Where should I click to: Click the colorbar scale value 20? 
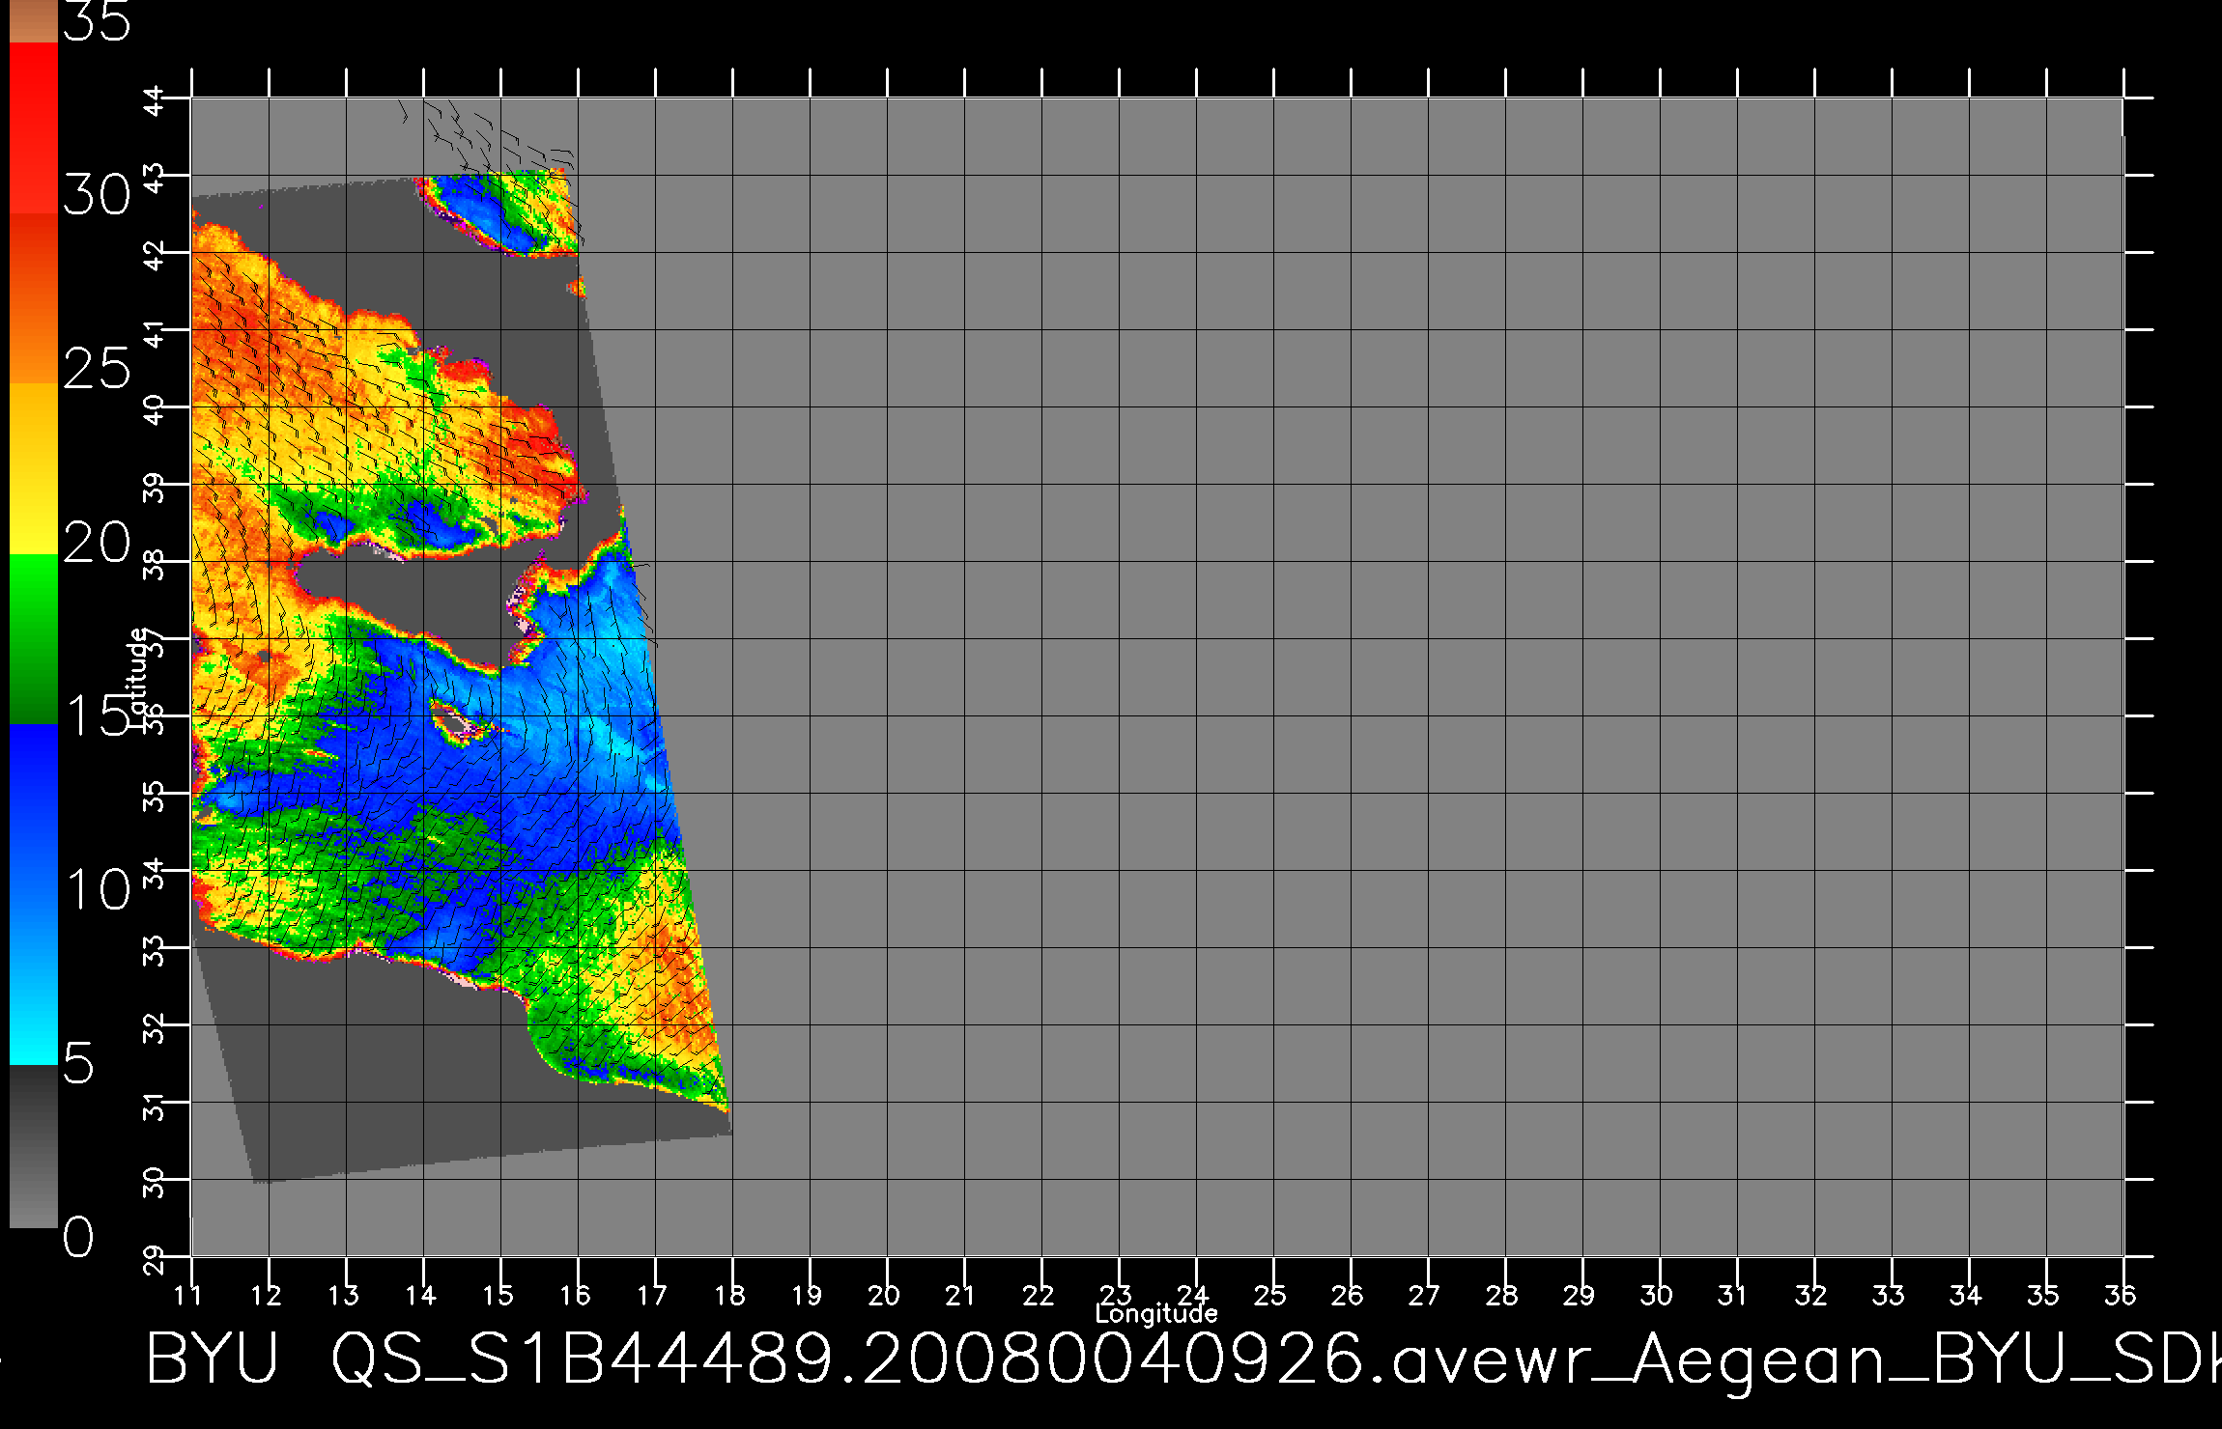(x=97, y=543)
